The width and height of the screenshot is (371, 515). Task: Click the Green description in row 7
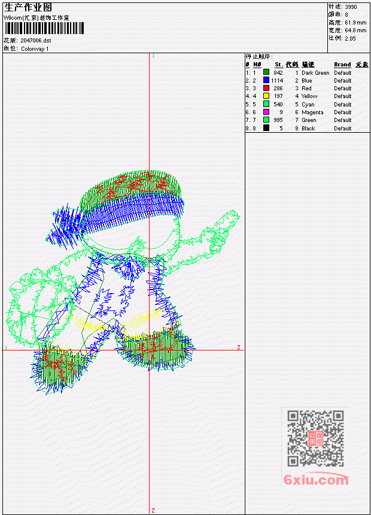[x=309, y=120]
